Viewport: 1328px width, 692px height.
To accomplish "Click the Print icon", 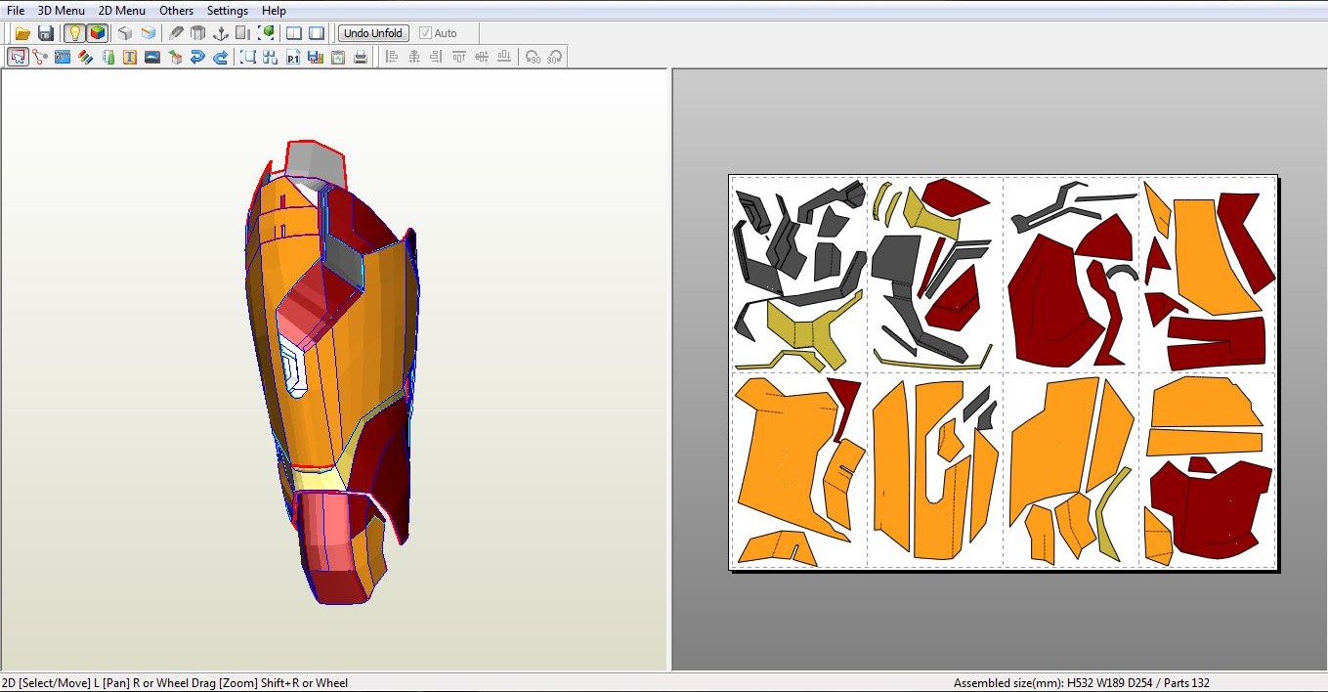I will pos(361,57).
